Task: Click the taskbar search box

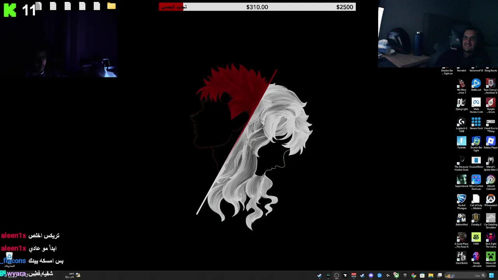Action: 466,275
